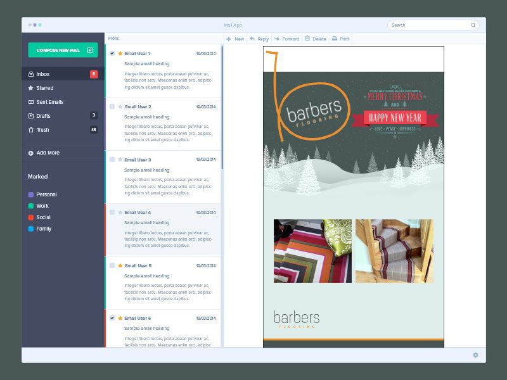This screenshot has height=380, width=507.
Task: Open the Email User 1 message heading
Action: click(147, 64)
